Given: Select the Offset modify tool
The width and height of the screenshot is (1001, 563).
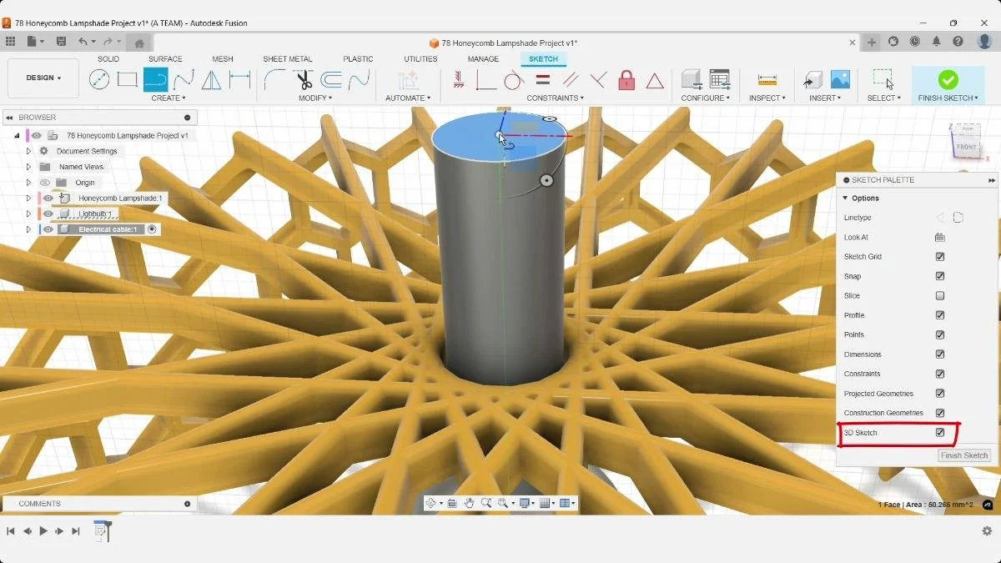Looking at the screenshot, I should point(331,80).
